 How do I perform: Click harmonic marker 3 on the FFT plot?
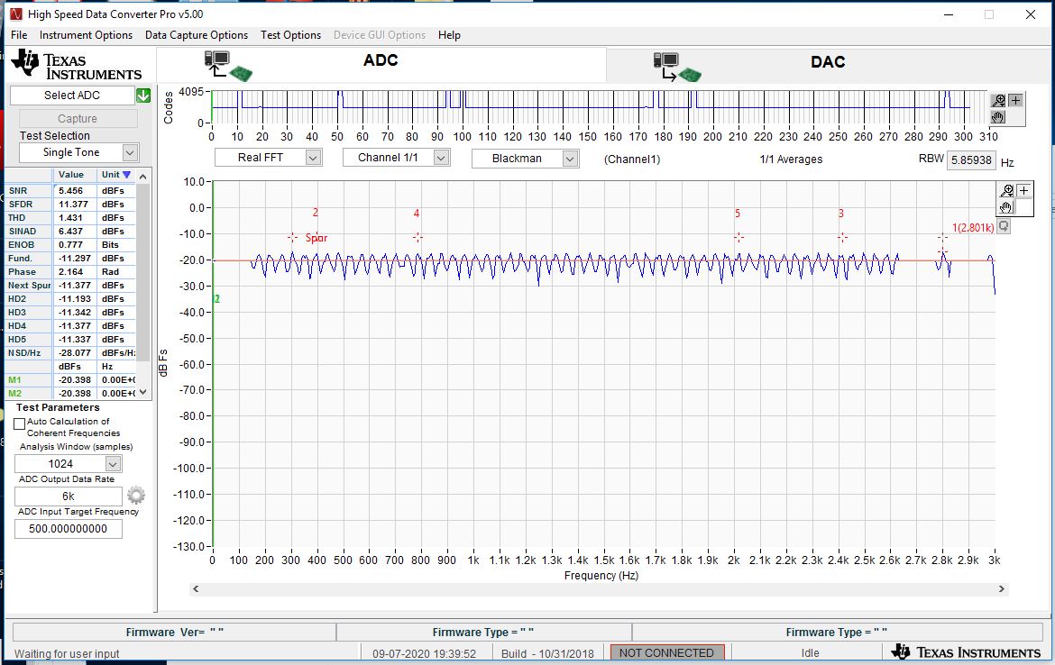[841, 214]
